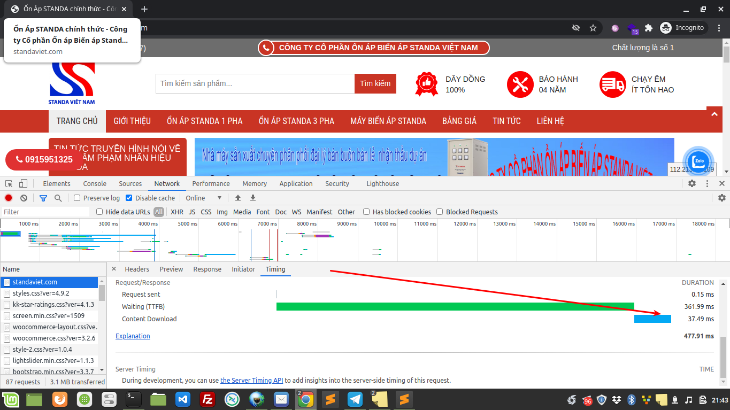Open the Network panel settings gear
The height and width of the screenshot is (410, 730).
(722, 198)
